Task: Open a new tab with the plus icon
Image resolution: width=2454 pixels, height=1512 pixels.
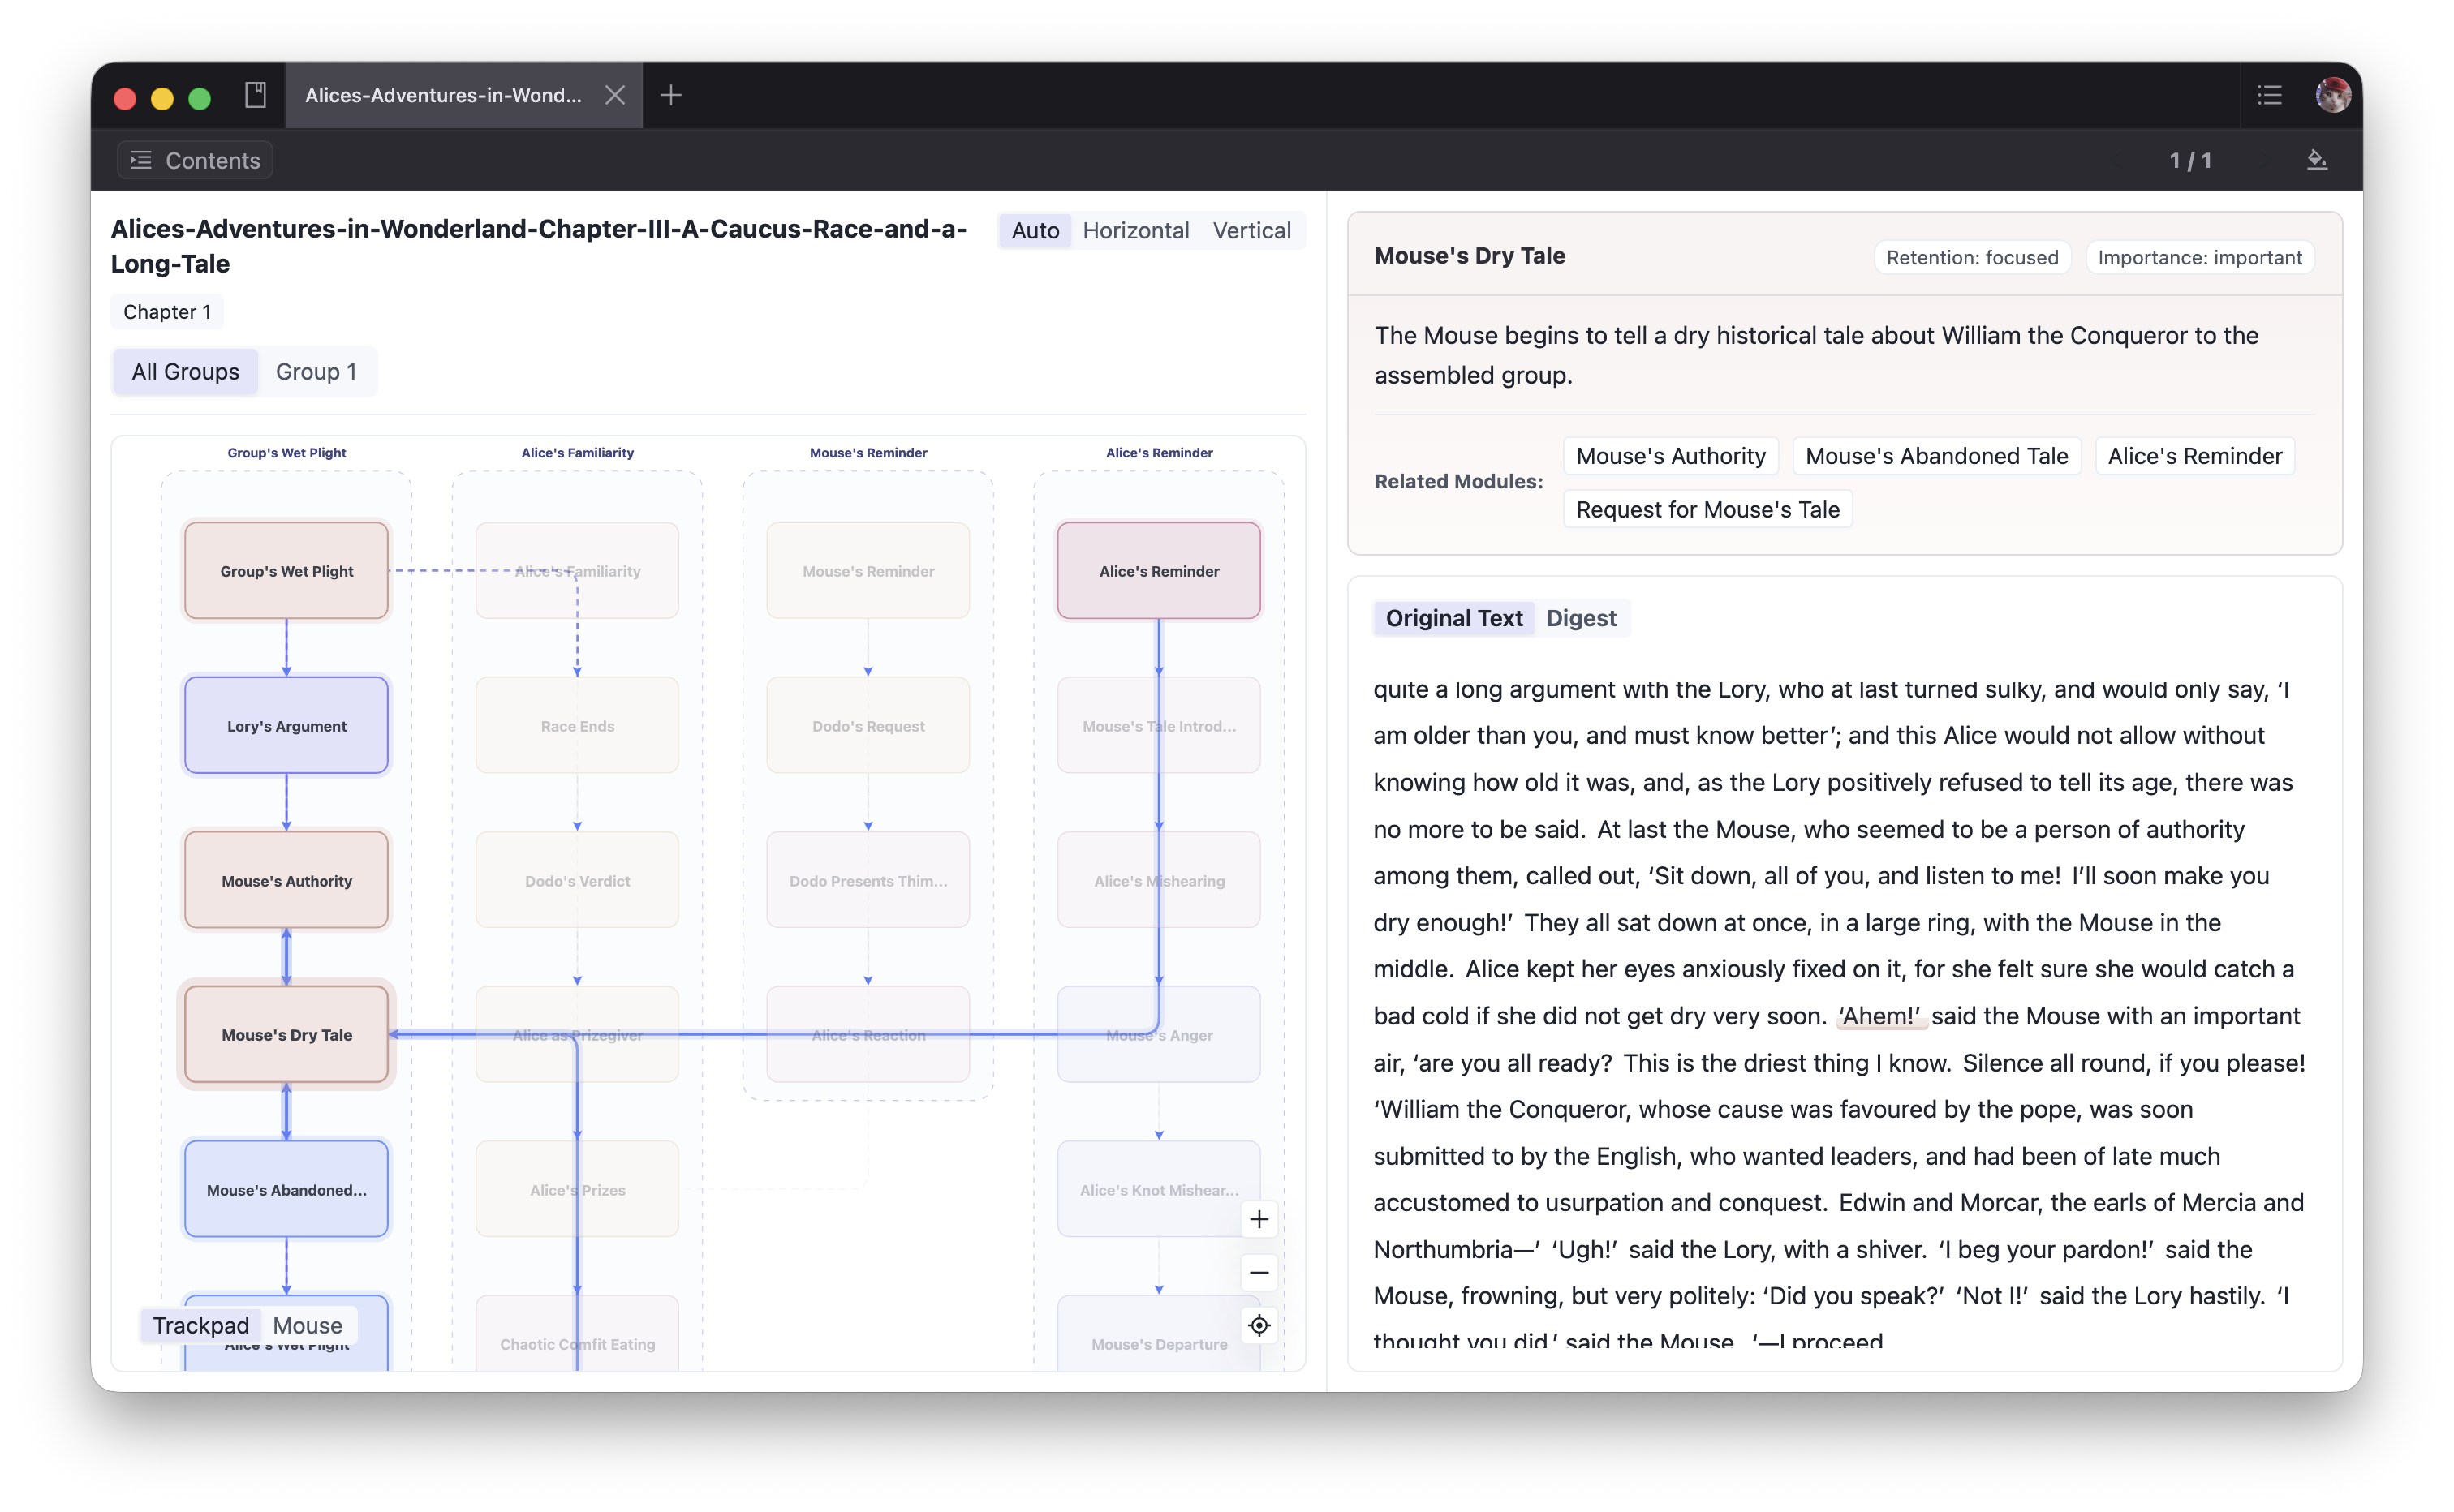Action: click(671, 95)
